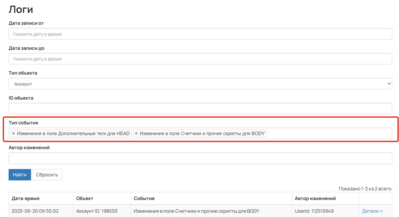Open the Детали link in first row

point(372,211)
